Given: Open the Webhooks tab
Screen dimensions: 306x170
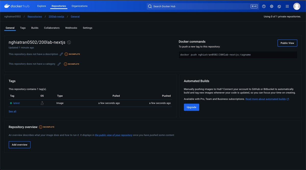Looking at the screenshot, I should [71, 28].
